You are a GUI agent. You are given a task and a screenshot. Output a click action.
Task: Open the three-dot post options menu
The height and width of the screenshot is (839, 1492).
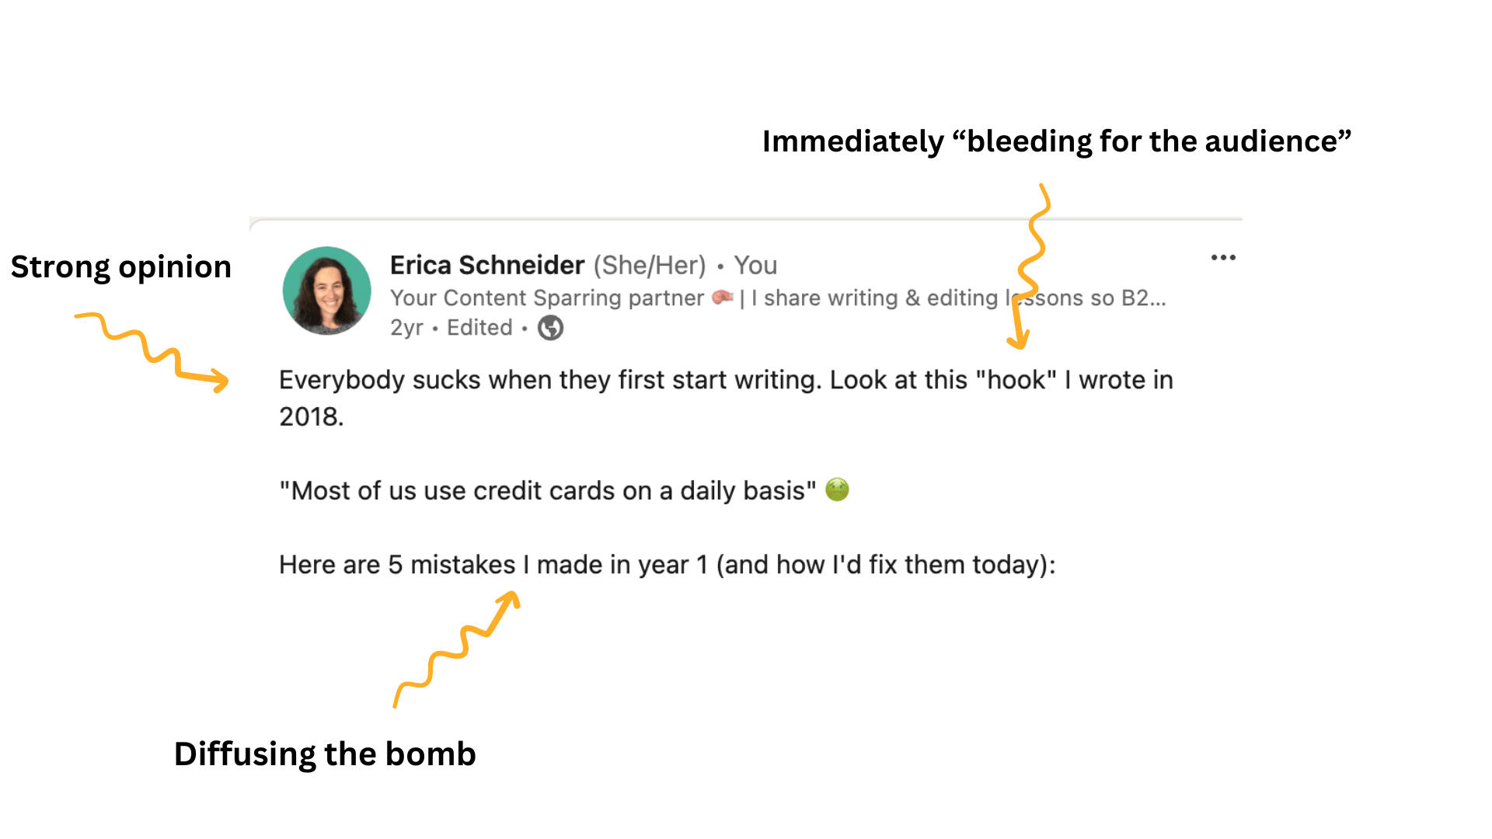[1223, 258]
